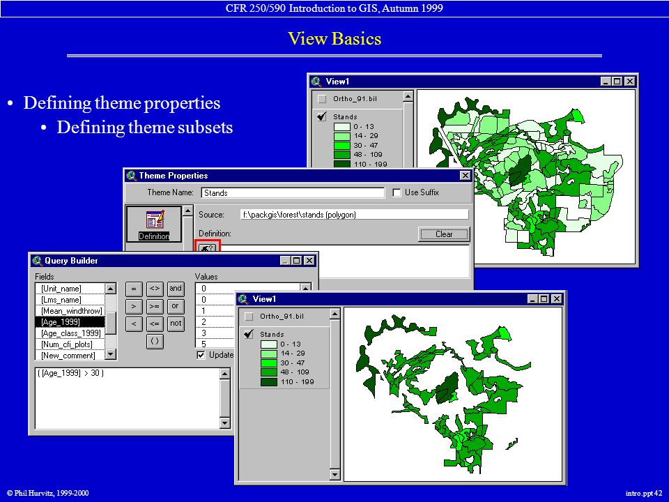Screen dimensions: 669x502
Task: Click the 0 - 13 color swatch in lower View1
Action: [269, 344]
